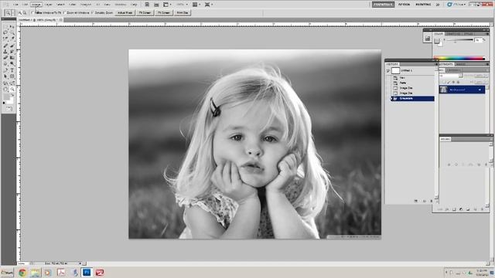Open the Arrange Documents dropdown

click(196, 5)
